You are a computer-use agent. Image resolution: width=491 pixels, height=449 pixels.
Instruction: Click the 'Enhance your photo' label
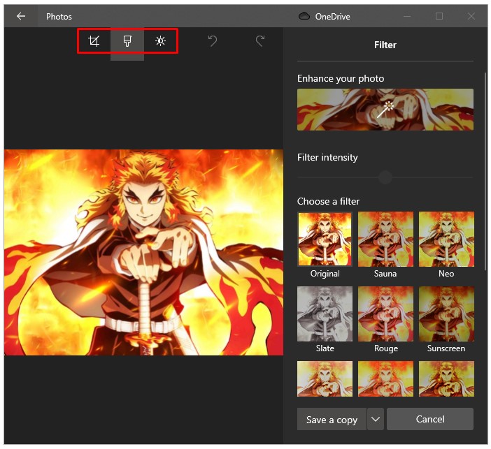coord(341,78)
